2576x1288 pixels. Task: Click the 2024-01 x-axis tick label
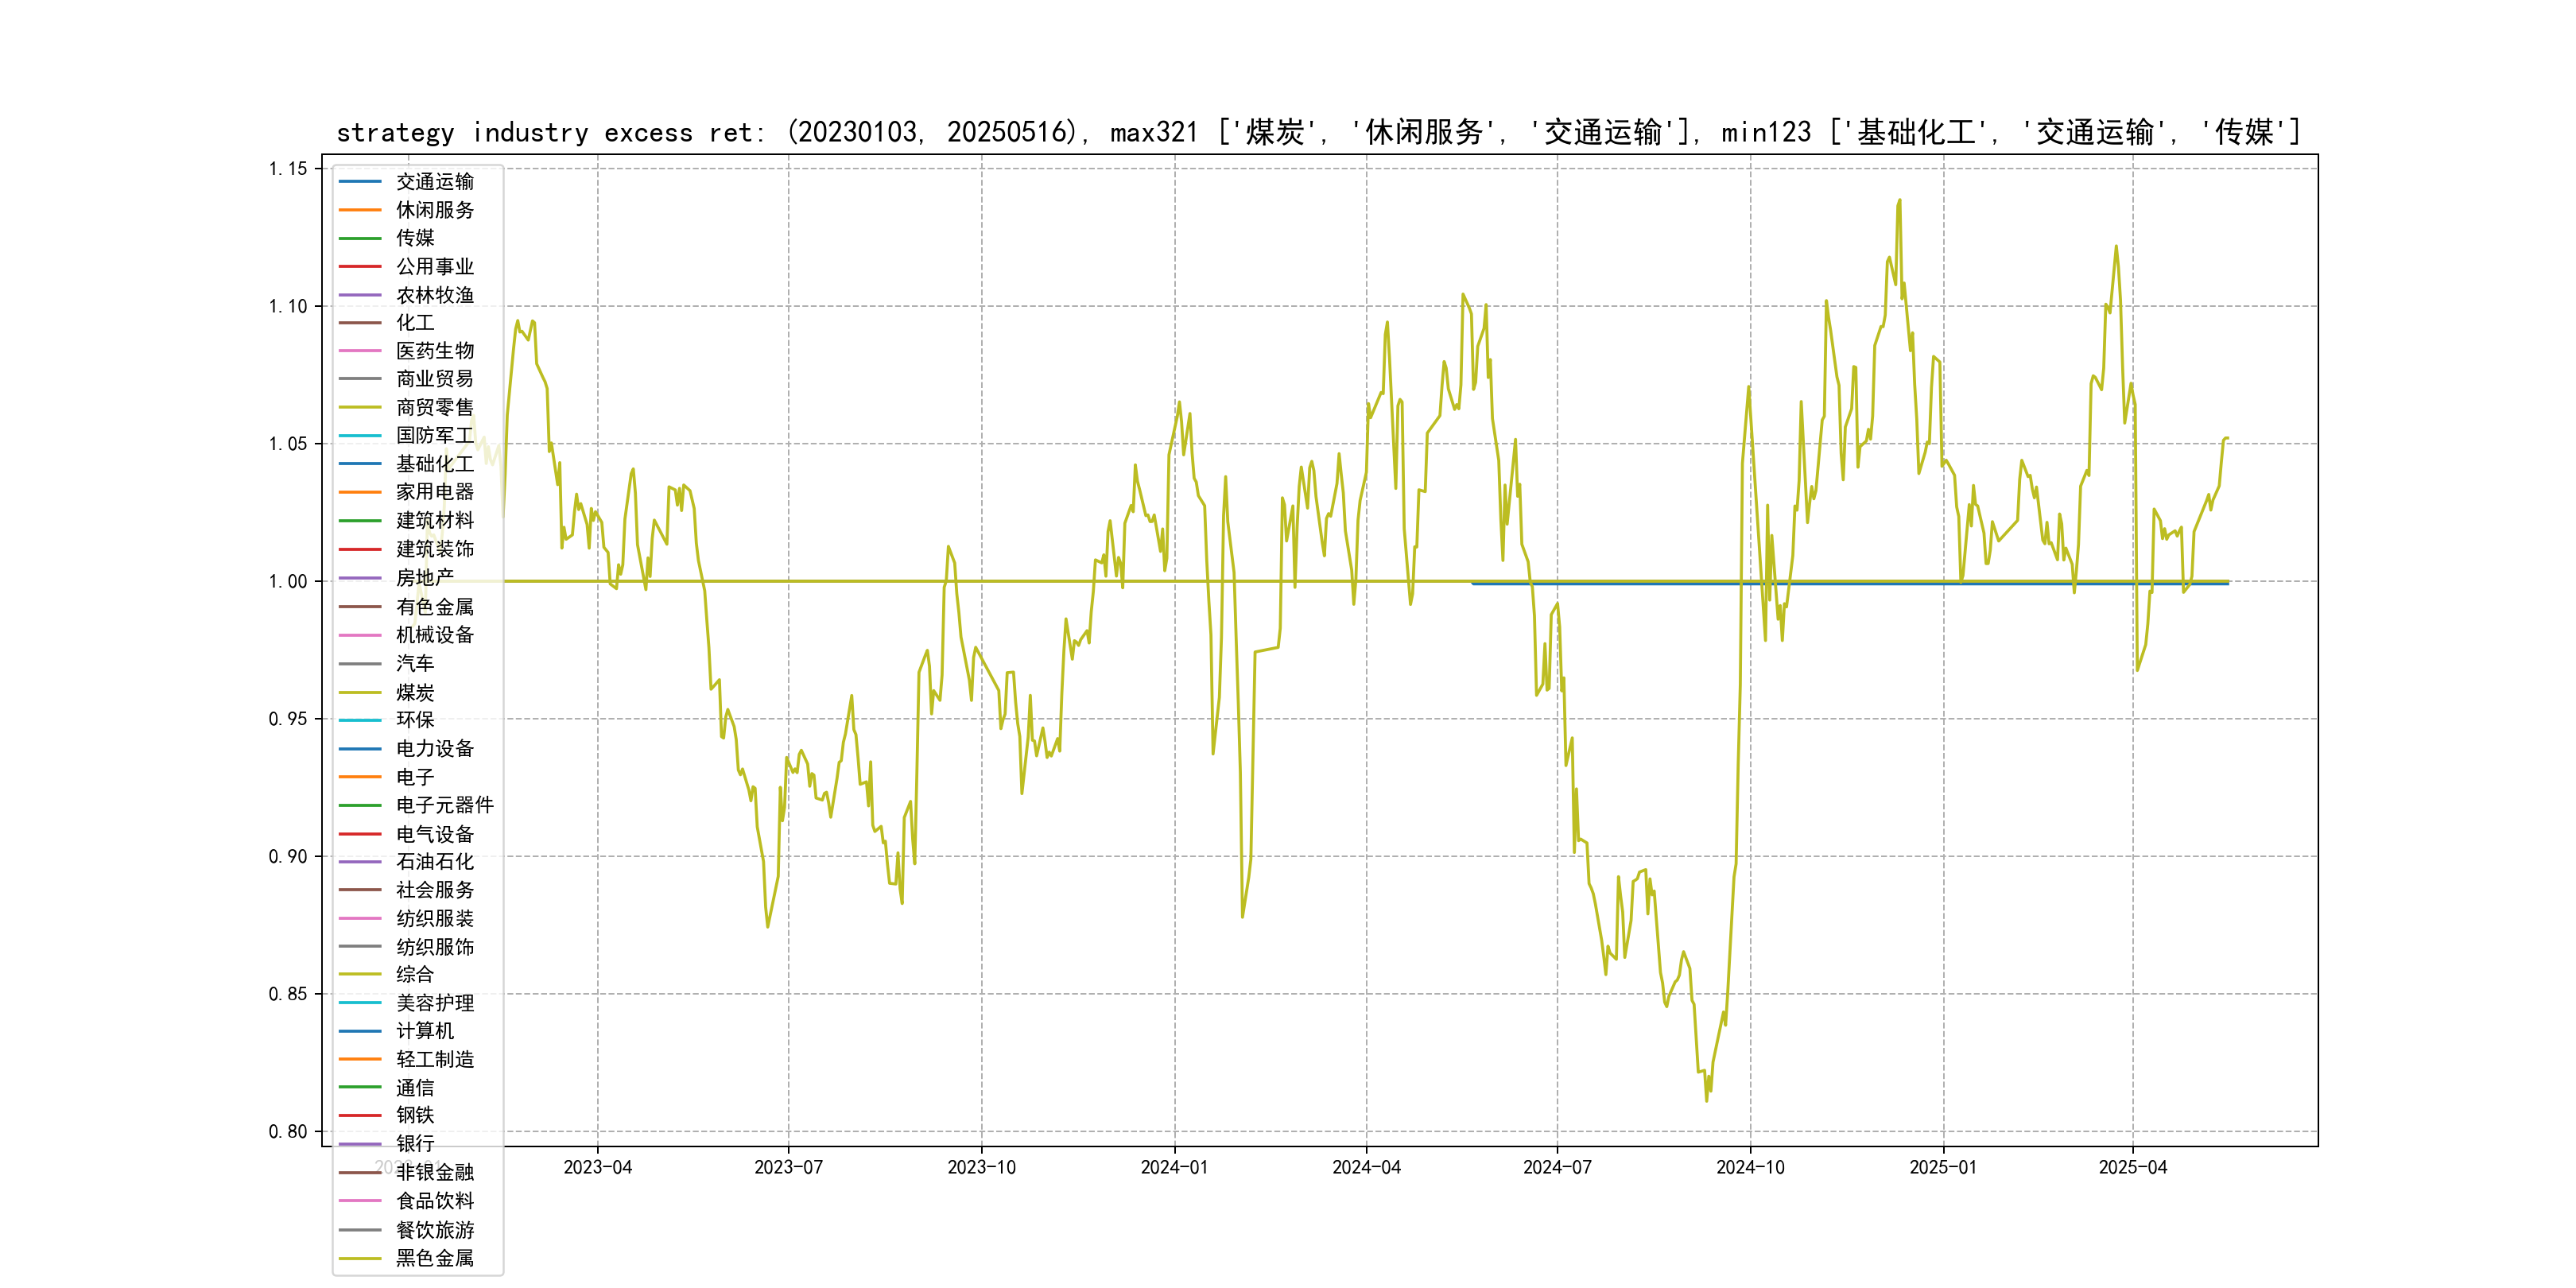(1174, 1168)
